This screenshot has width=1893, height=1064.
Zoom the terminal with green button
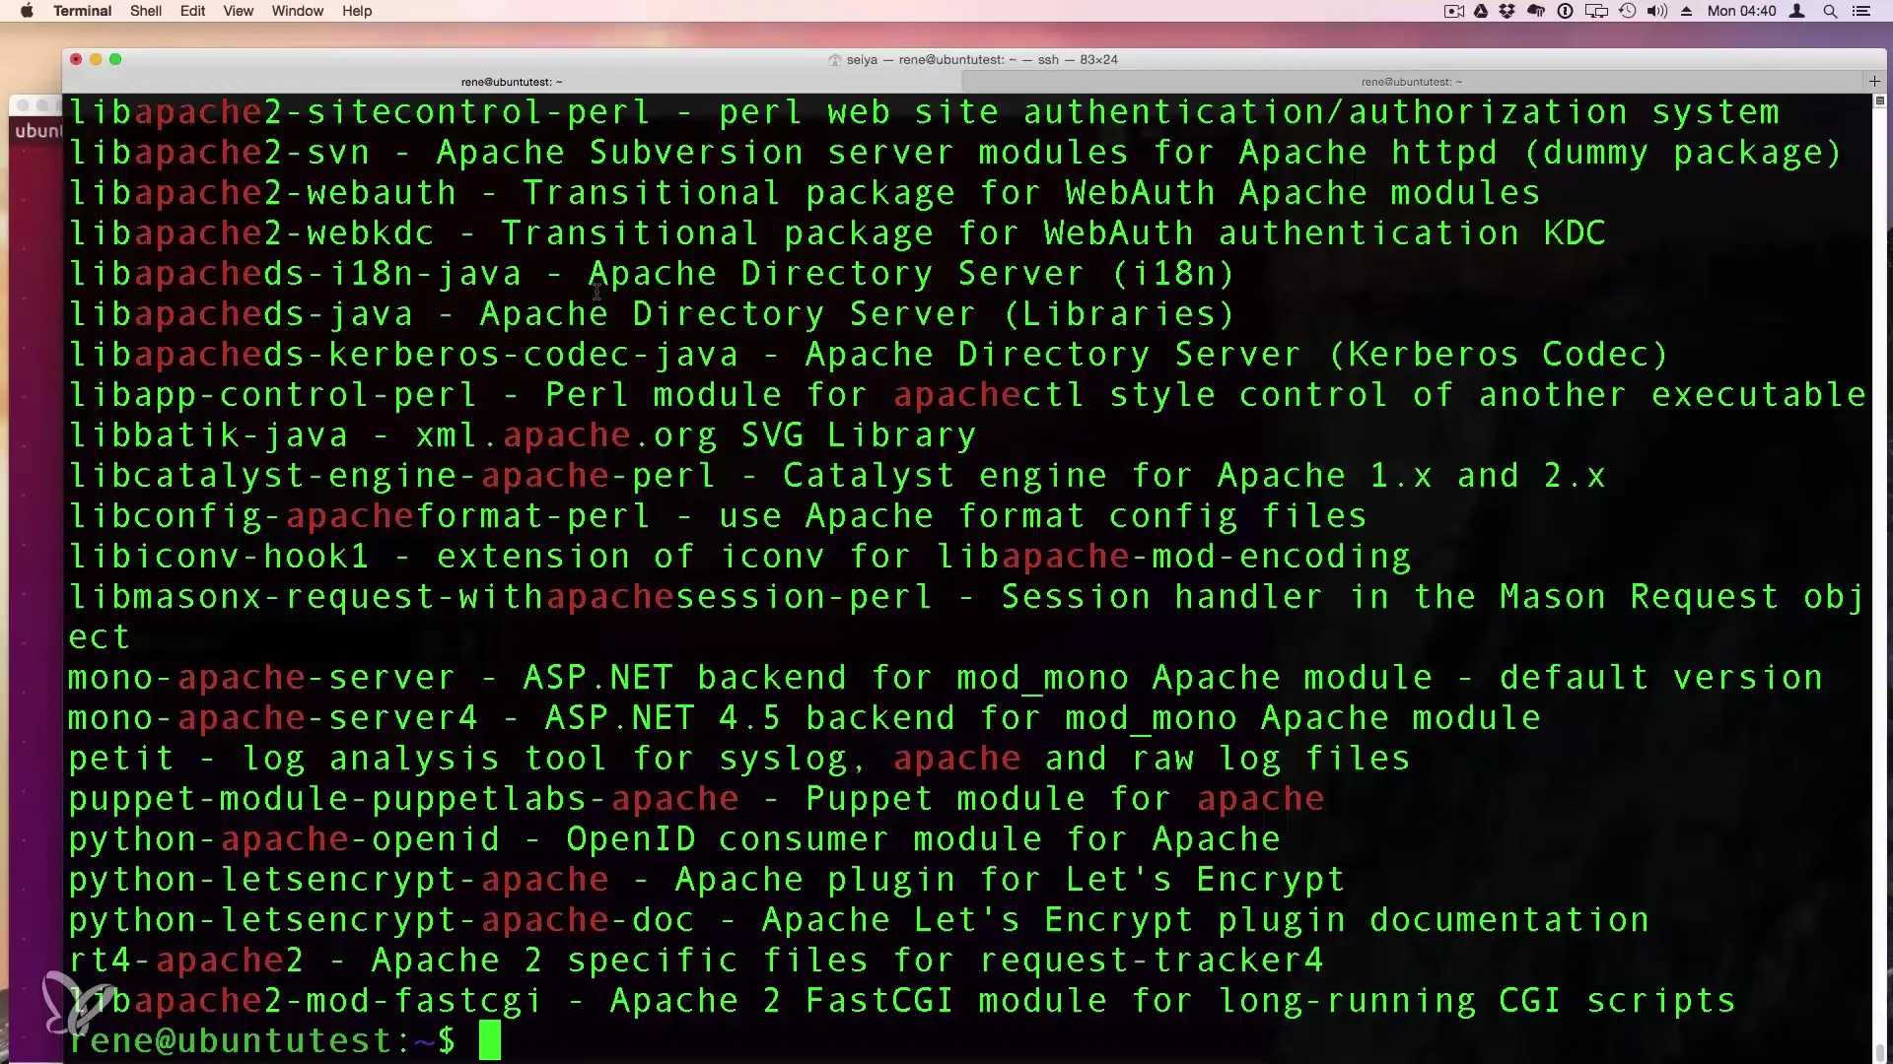[x=115, y=59]
